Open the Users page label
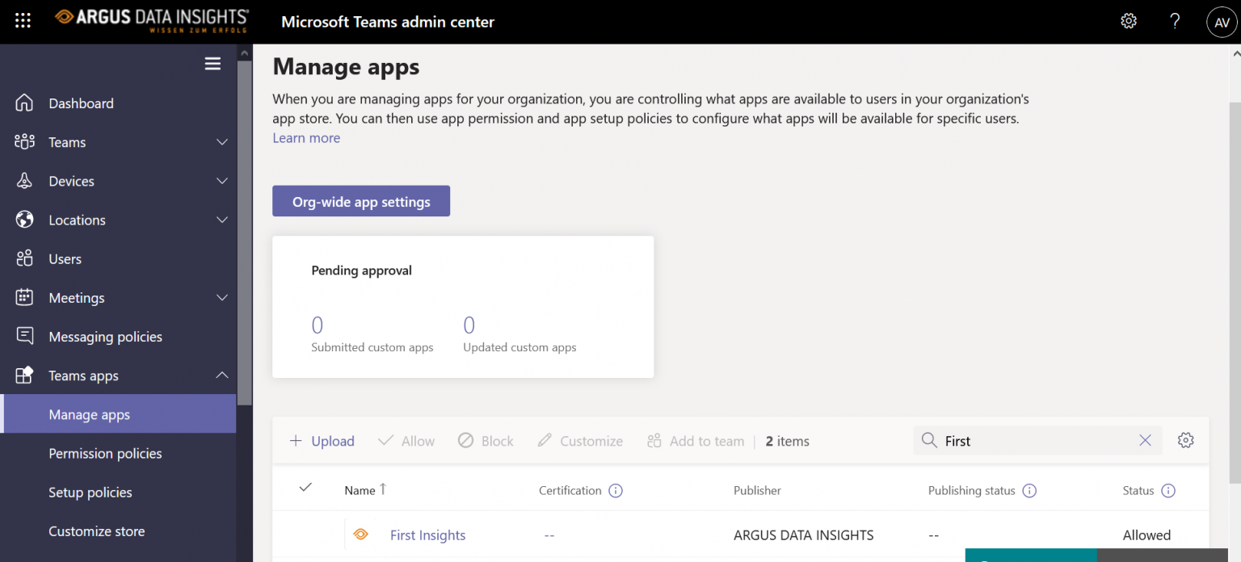This screenshot has height=562, width=1241. tap(65, 259)
